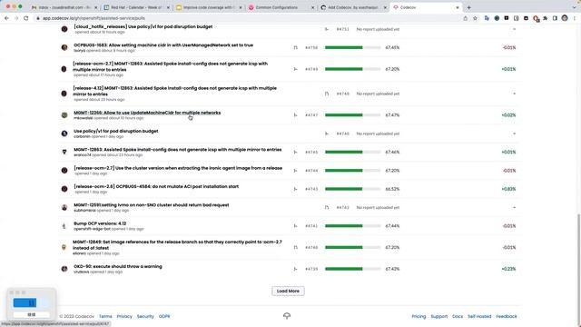Bookmark this page with the star icon
The width and height of the screenshot is (581, 327).
click(x=475, y=18)
